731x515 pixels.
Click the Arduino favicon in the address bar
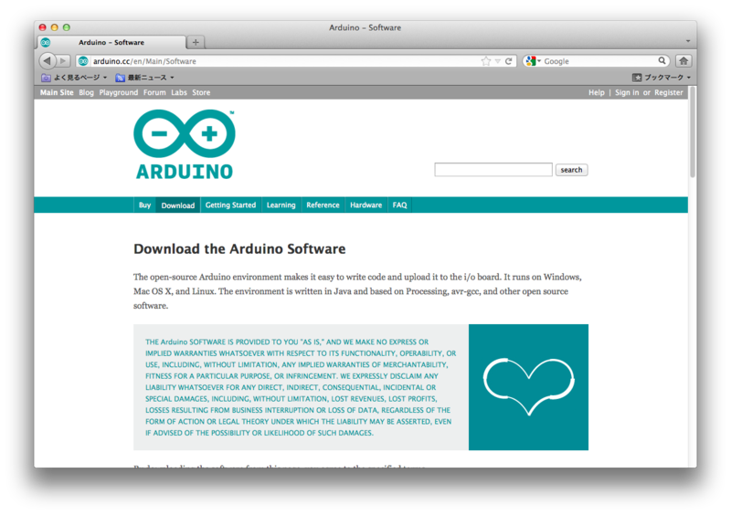83,61
